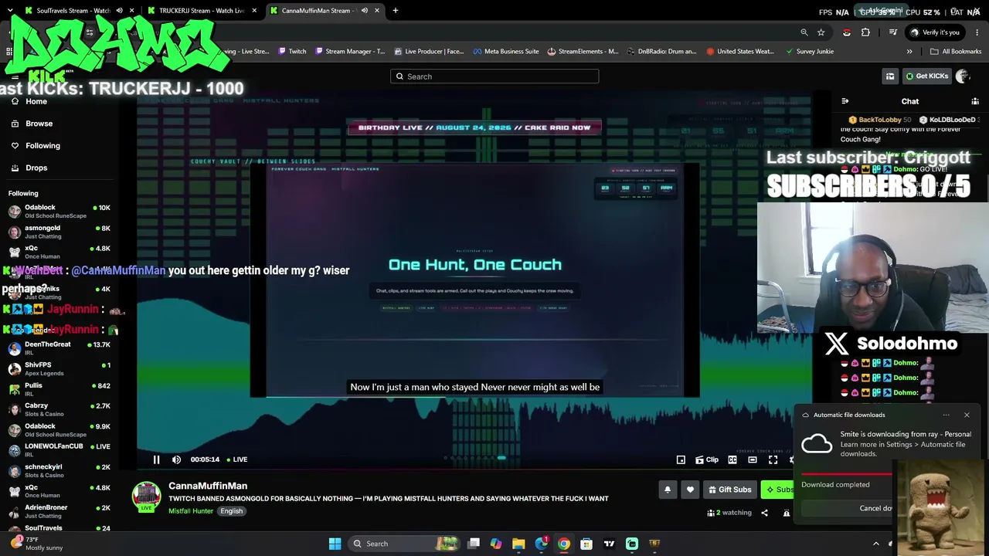Screen dimensions: 989x556
Task: Open Drops in the Kick sidebar
Action: click(36, 168)
